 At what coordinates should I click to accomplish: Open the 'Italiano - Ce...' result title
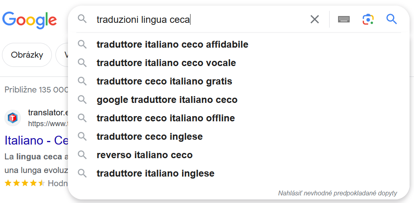[36, 141]
